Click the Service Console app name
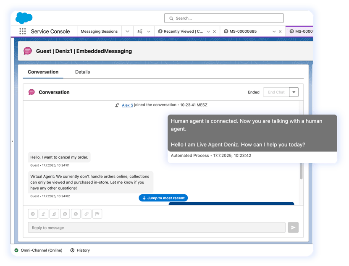The width and height of the screenshot is (349, 266). [x=50, y=31]
